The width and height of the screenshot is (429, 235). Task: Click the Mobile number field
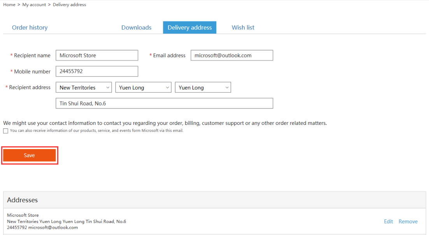tap(97, 72)
